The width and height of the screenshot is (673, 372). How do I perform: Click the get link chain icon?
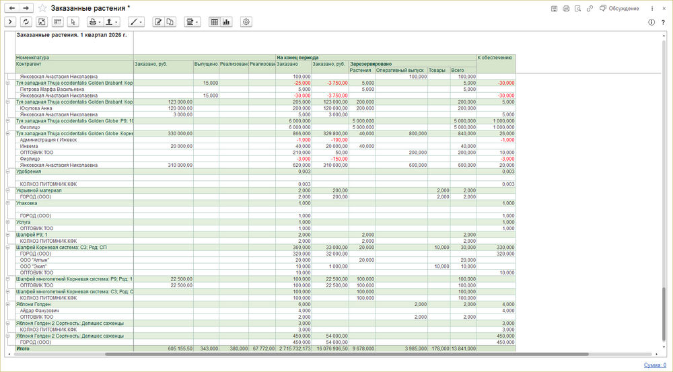click(x=590, y=9)
